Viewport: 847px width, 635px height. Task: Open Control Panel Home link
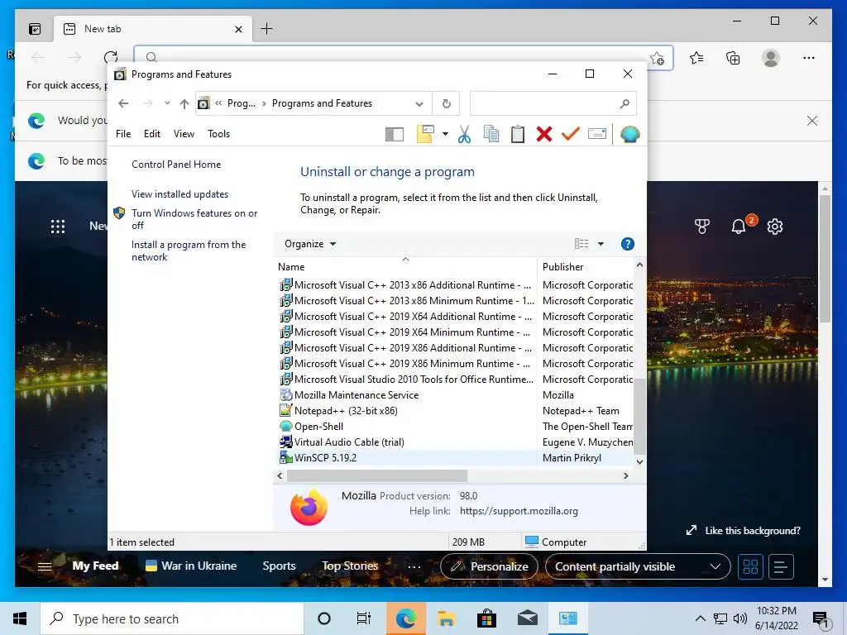(x=176, y=165)
